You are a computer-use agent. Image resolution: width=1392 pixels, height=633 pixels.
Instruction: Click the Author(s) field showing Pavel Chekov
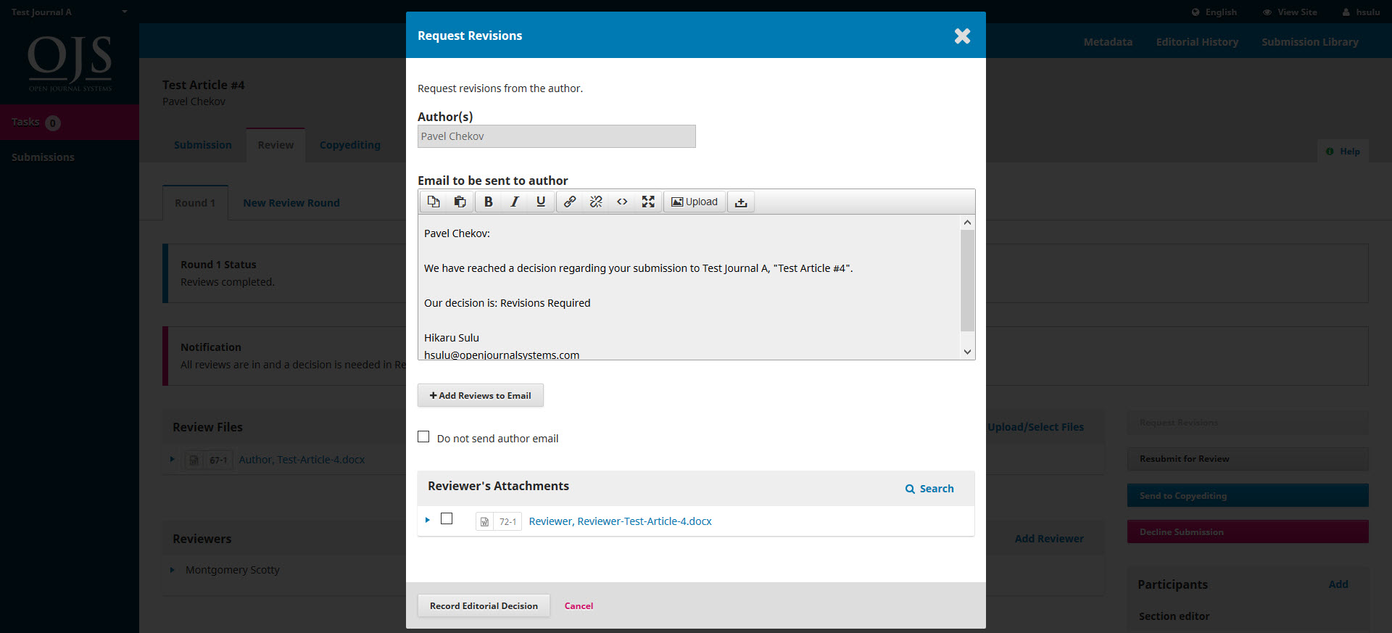(x=557, y=136)
